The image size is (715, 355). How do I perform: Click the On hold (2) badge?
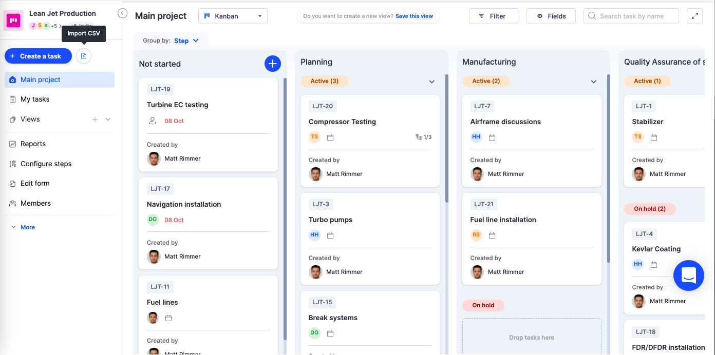(650, 209)
